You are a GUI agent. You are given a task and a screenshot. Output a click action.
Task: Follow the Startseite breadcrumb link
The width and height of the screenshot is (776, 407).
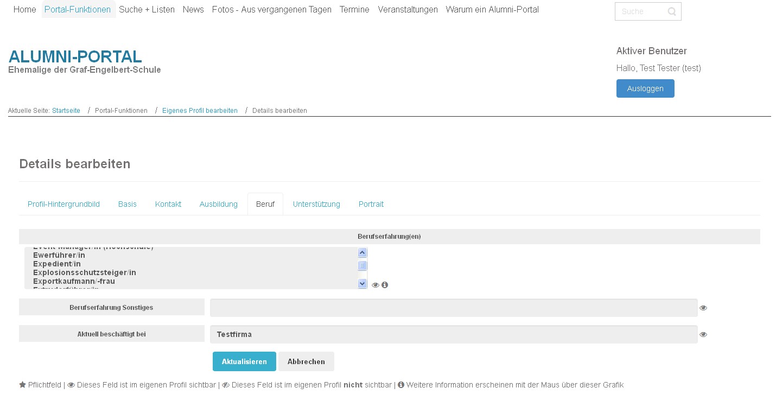point(66,111)
